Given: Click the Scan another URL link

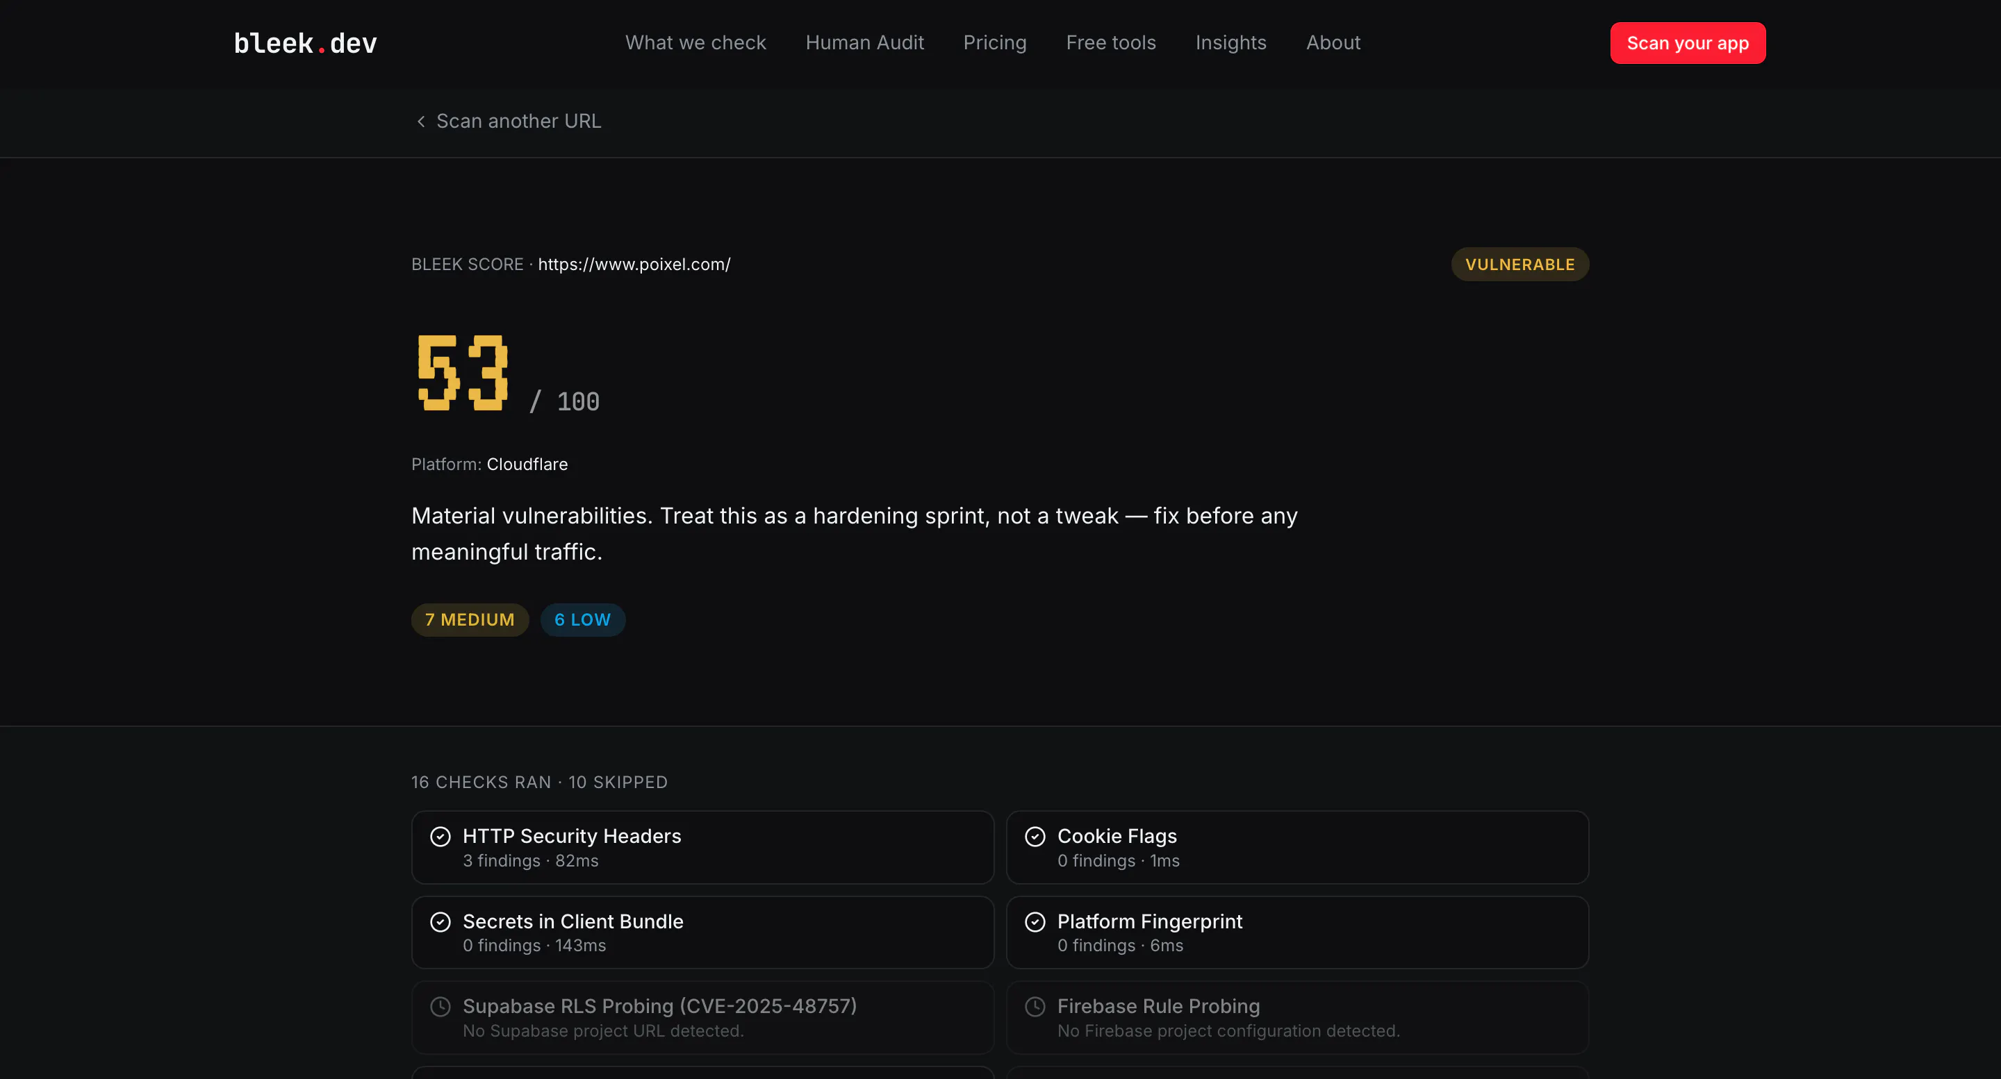Looking at the screenshot, I should click(x=518, y=121).
